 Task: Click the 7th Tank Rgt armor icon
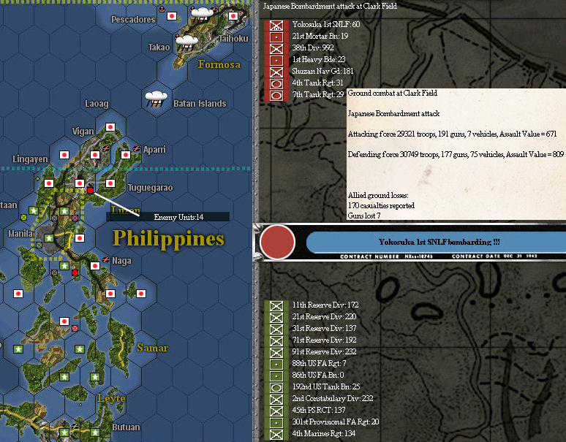tap(276, 95)
